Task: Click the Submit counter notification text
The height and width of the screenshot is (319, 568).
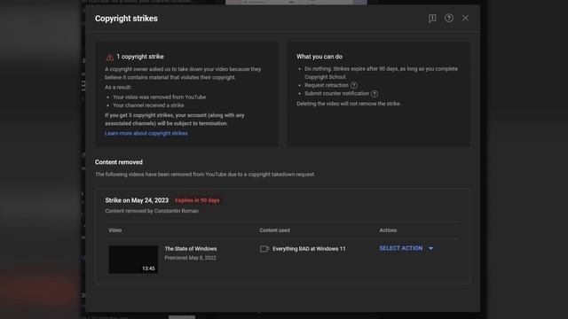Action: pyautogui.click(x=336, y=93)
